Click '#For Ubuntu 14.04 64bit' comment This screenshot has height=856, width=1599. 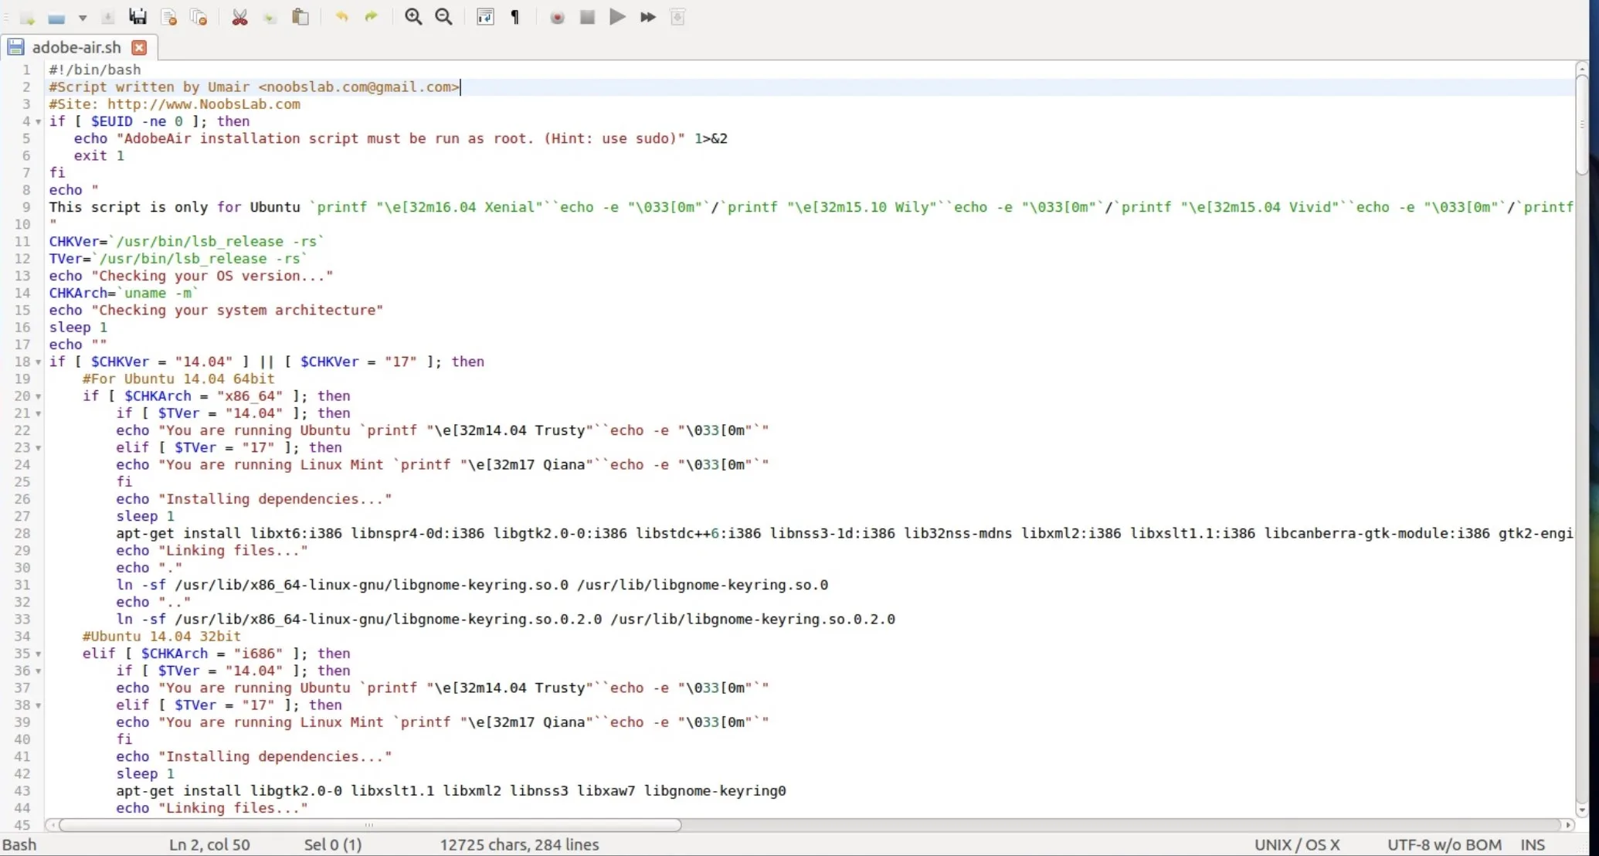[178, 379]
